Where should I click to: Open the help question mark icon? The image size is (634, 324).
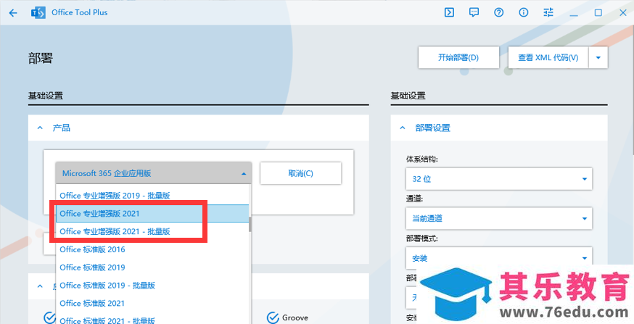[x=499, y=12]
